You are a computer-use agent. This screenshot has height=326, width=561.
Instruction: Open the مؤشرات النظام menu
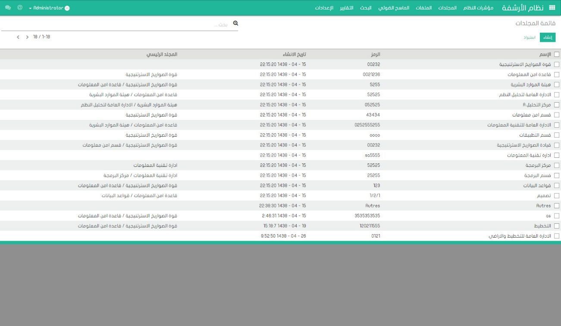(x=478, y=8)
